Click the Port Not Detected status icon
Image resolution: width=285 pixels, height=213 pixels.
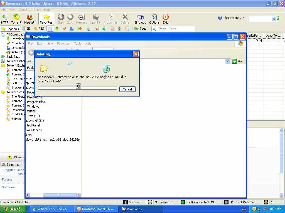(226, 202)
